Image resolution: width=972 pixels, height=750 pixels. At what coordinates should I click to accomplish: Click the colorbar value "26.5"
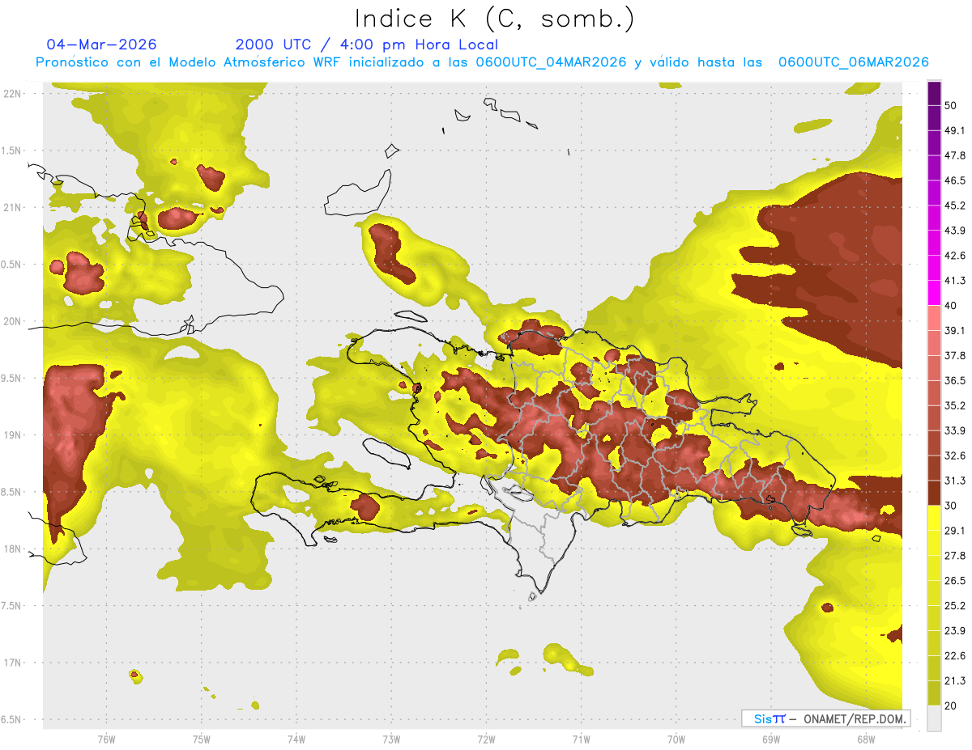[955, 581]
